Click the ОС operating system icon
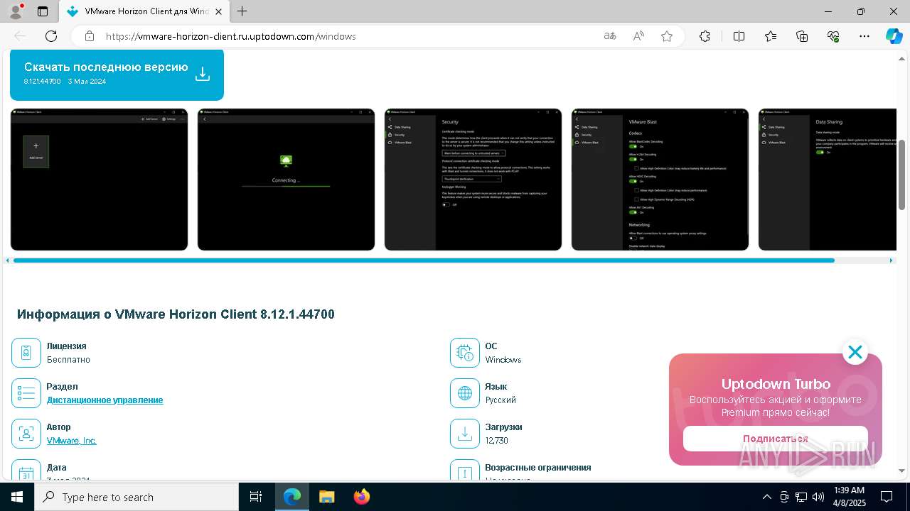The width and height of the screenshot is (910, 511). point(465,353)
